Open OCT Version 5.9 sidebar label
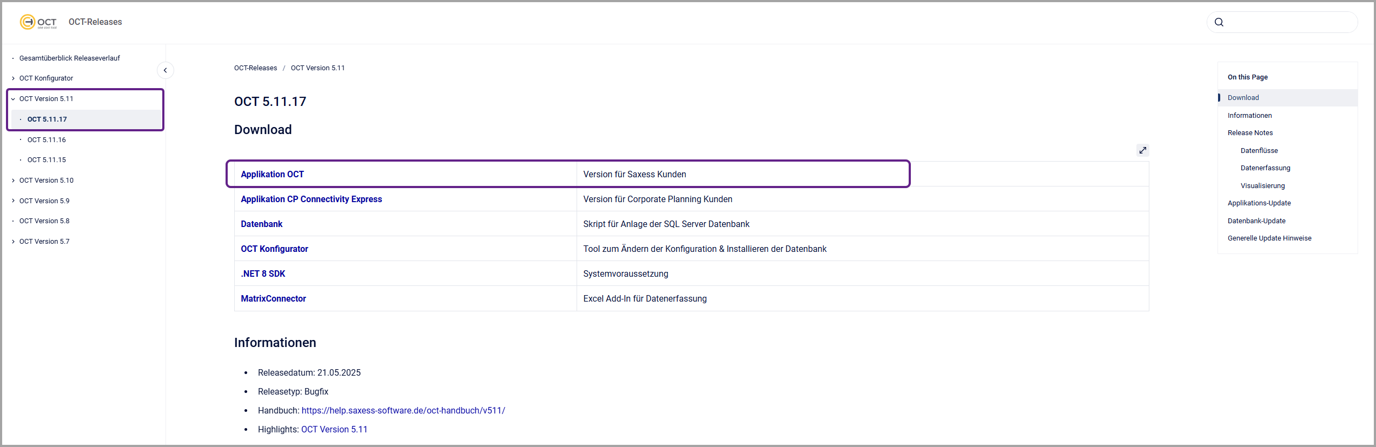Screen dimensions: 1376x447 tap(44, 201)
